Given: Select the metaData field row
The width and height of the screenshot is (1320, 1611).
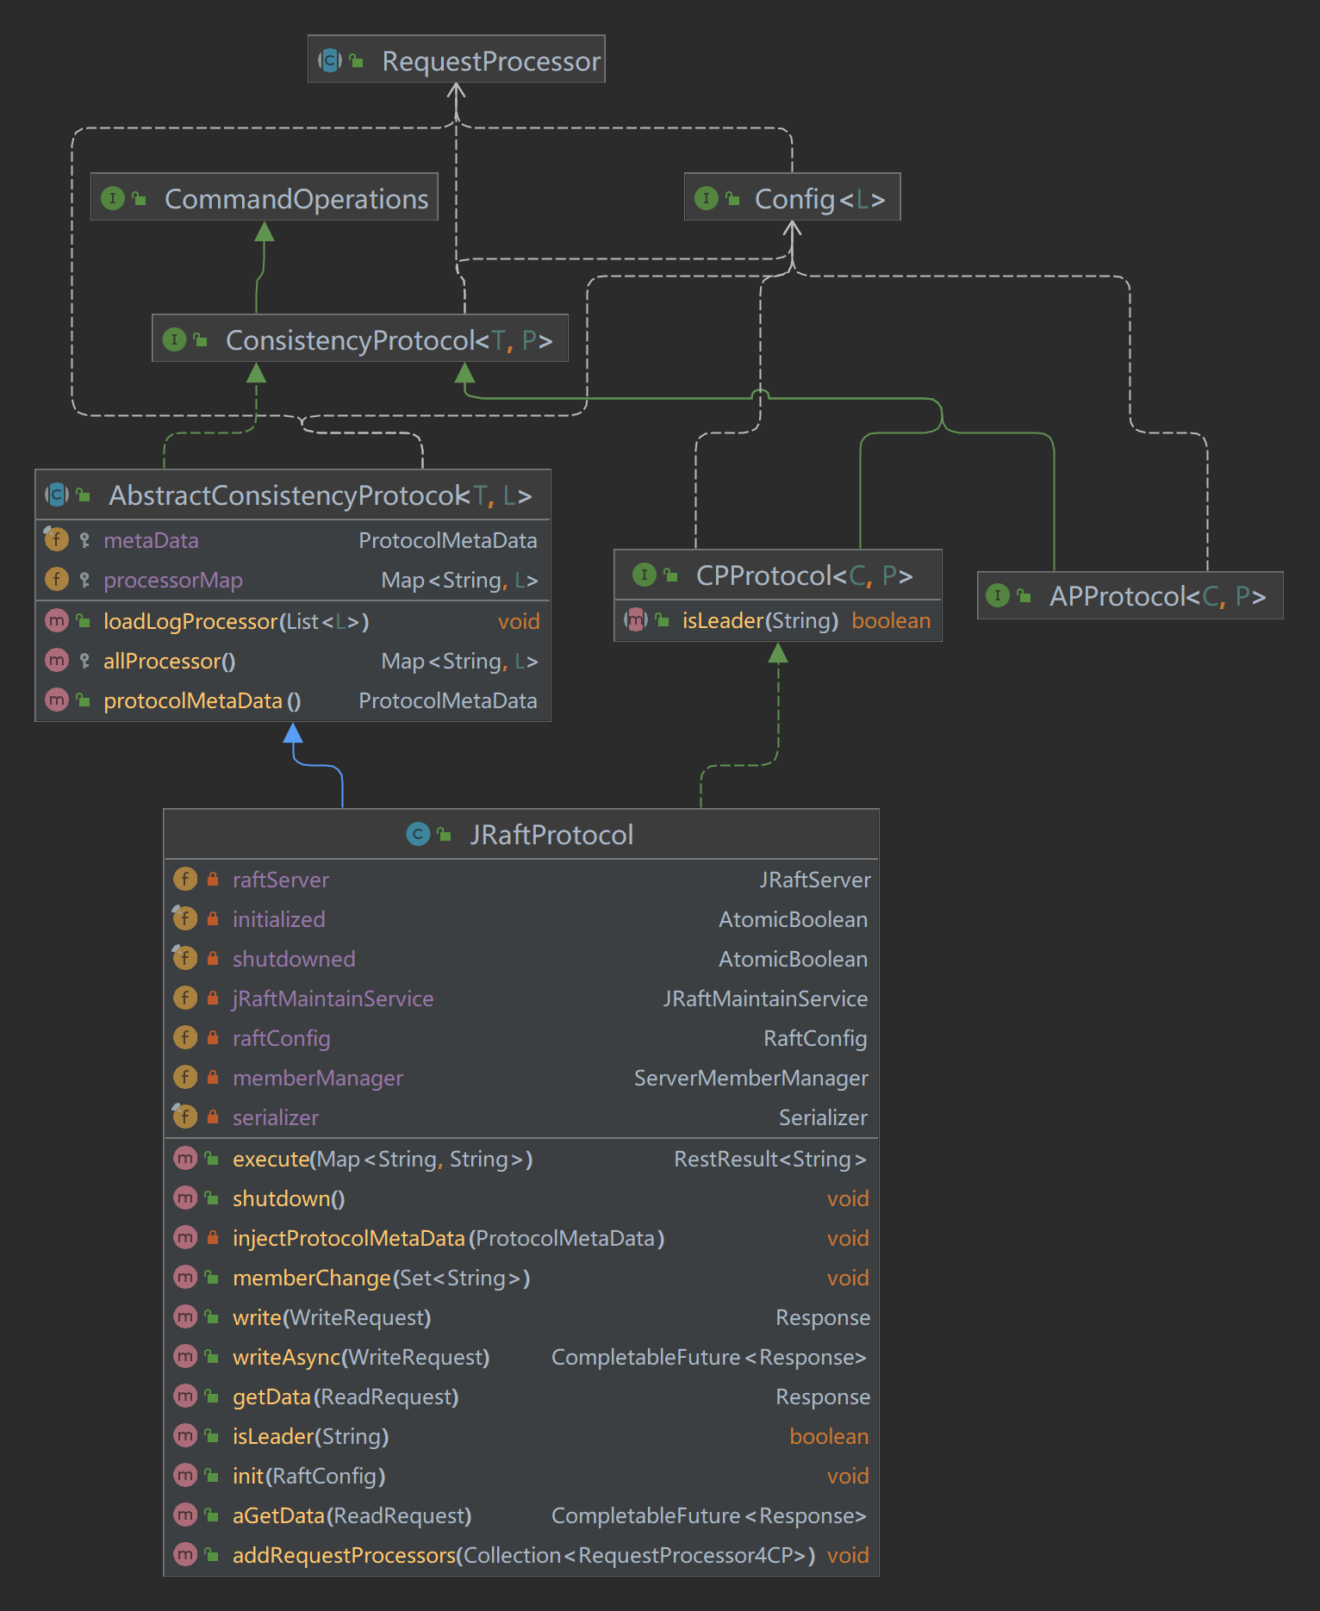Looking at the screenshot, I should (x=293, y=540).
